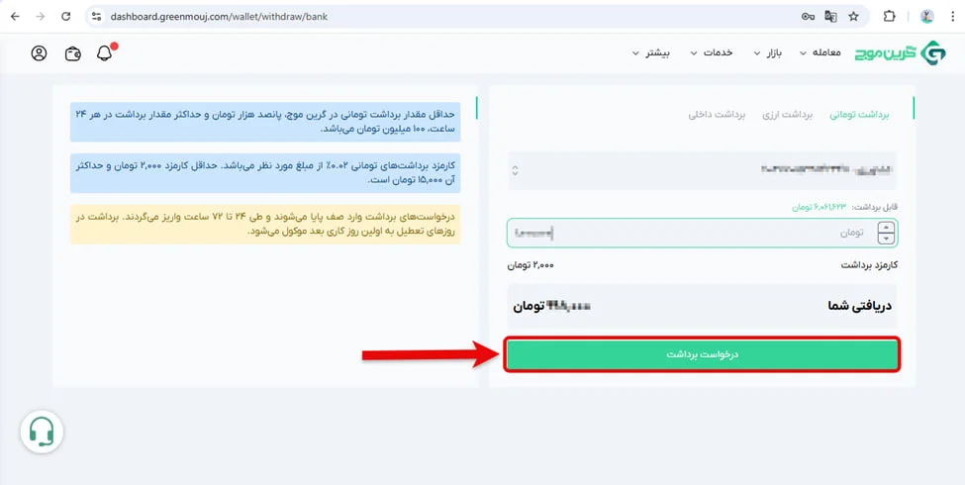Expand the خدمات menu
The image size is (965, 485).
coord(712,52)
